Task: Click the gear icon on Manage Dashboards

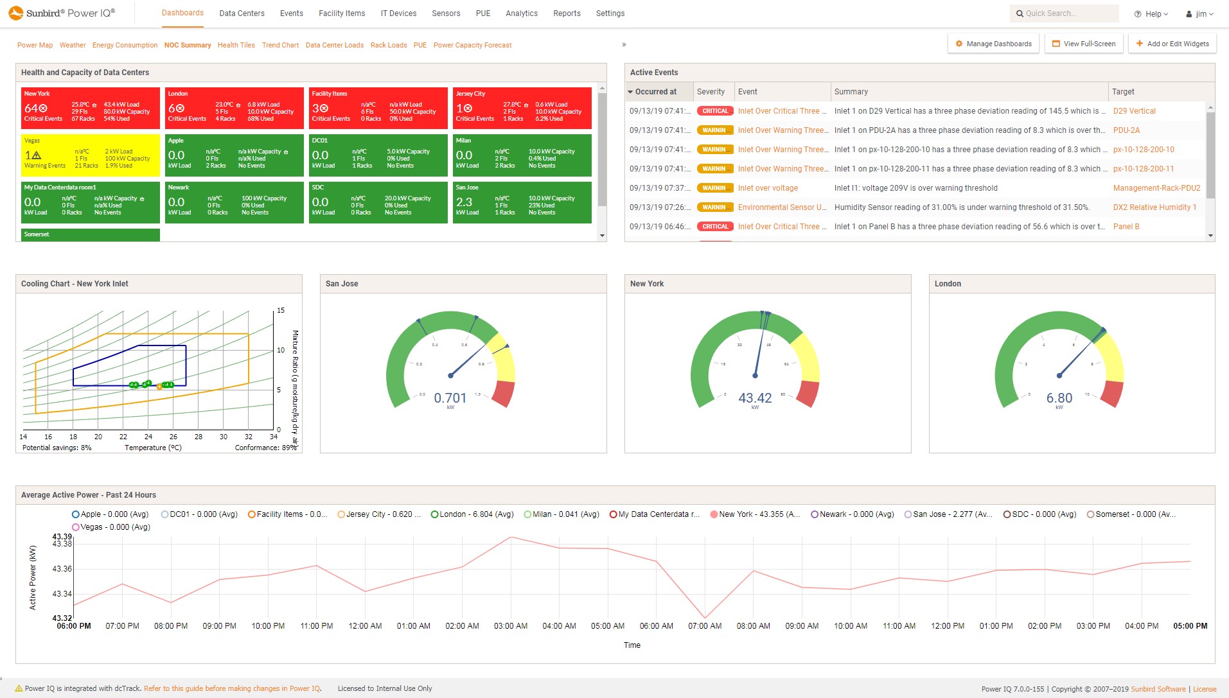Action: click(x=959, y=43)
